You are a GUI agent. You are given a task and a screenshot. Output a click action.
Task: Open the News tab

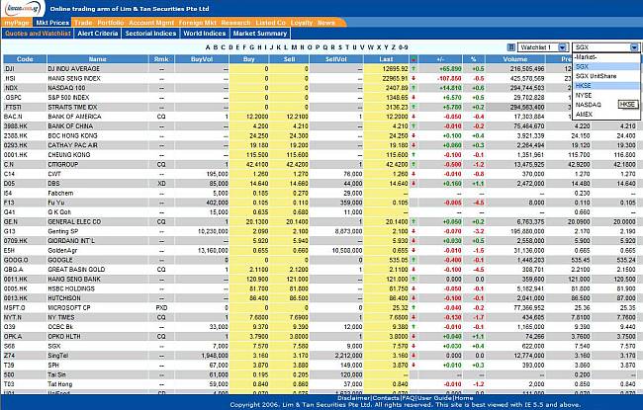click(x=326, y=23)
